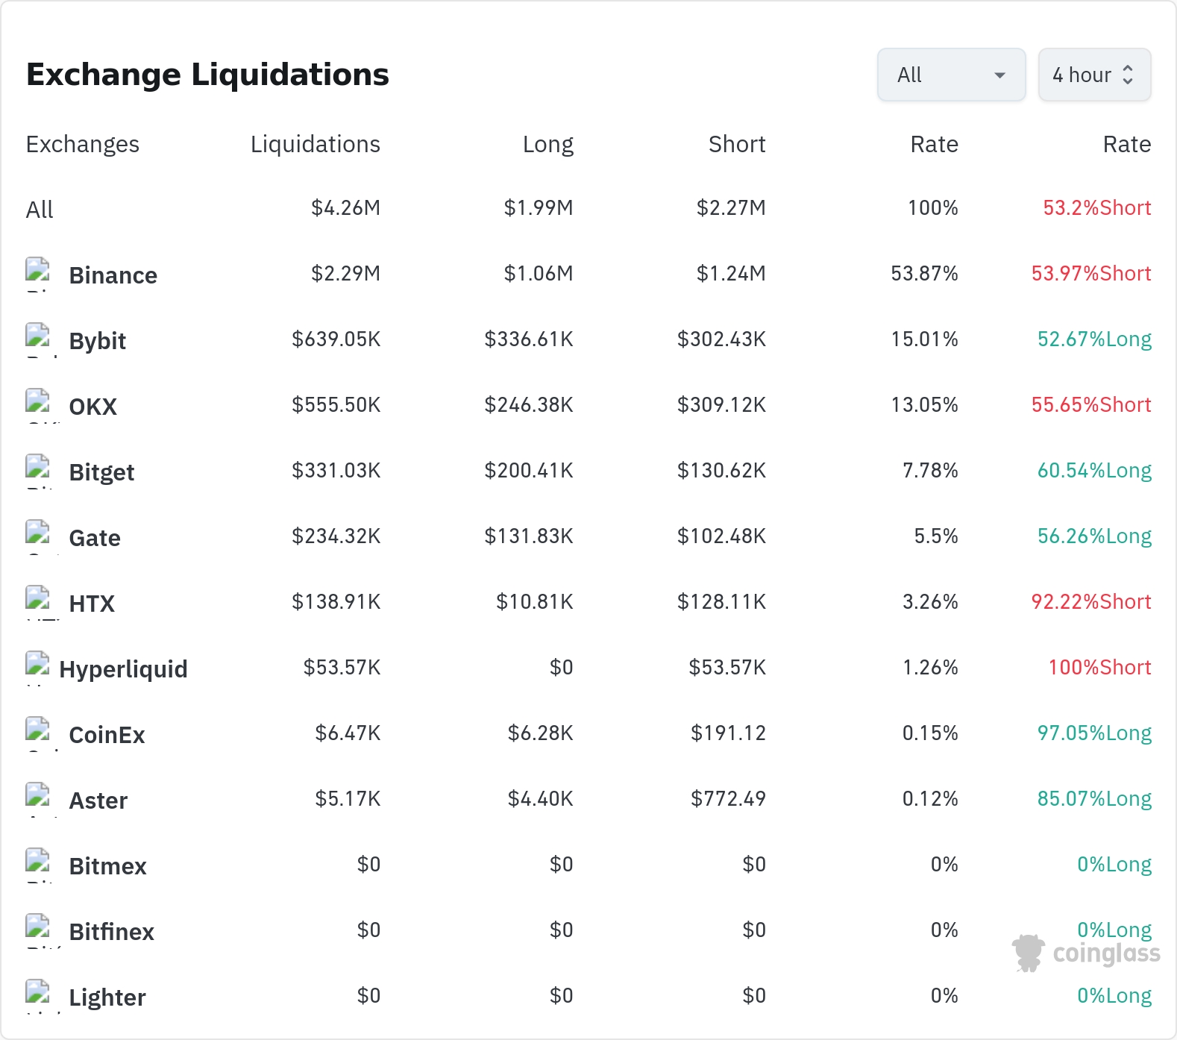
Task: Open the Lighter exchange name link
Action: 107,997
